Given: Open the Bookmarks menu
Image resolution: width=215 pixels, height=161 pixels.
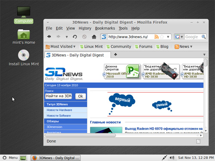Looking at the screenshot, I should [105, 28].
